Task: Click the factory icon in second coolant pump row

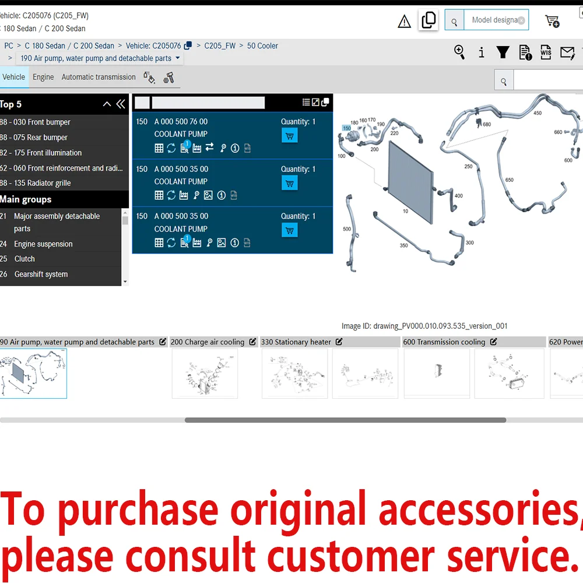Action: click(x=184, y=195)
